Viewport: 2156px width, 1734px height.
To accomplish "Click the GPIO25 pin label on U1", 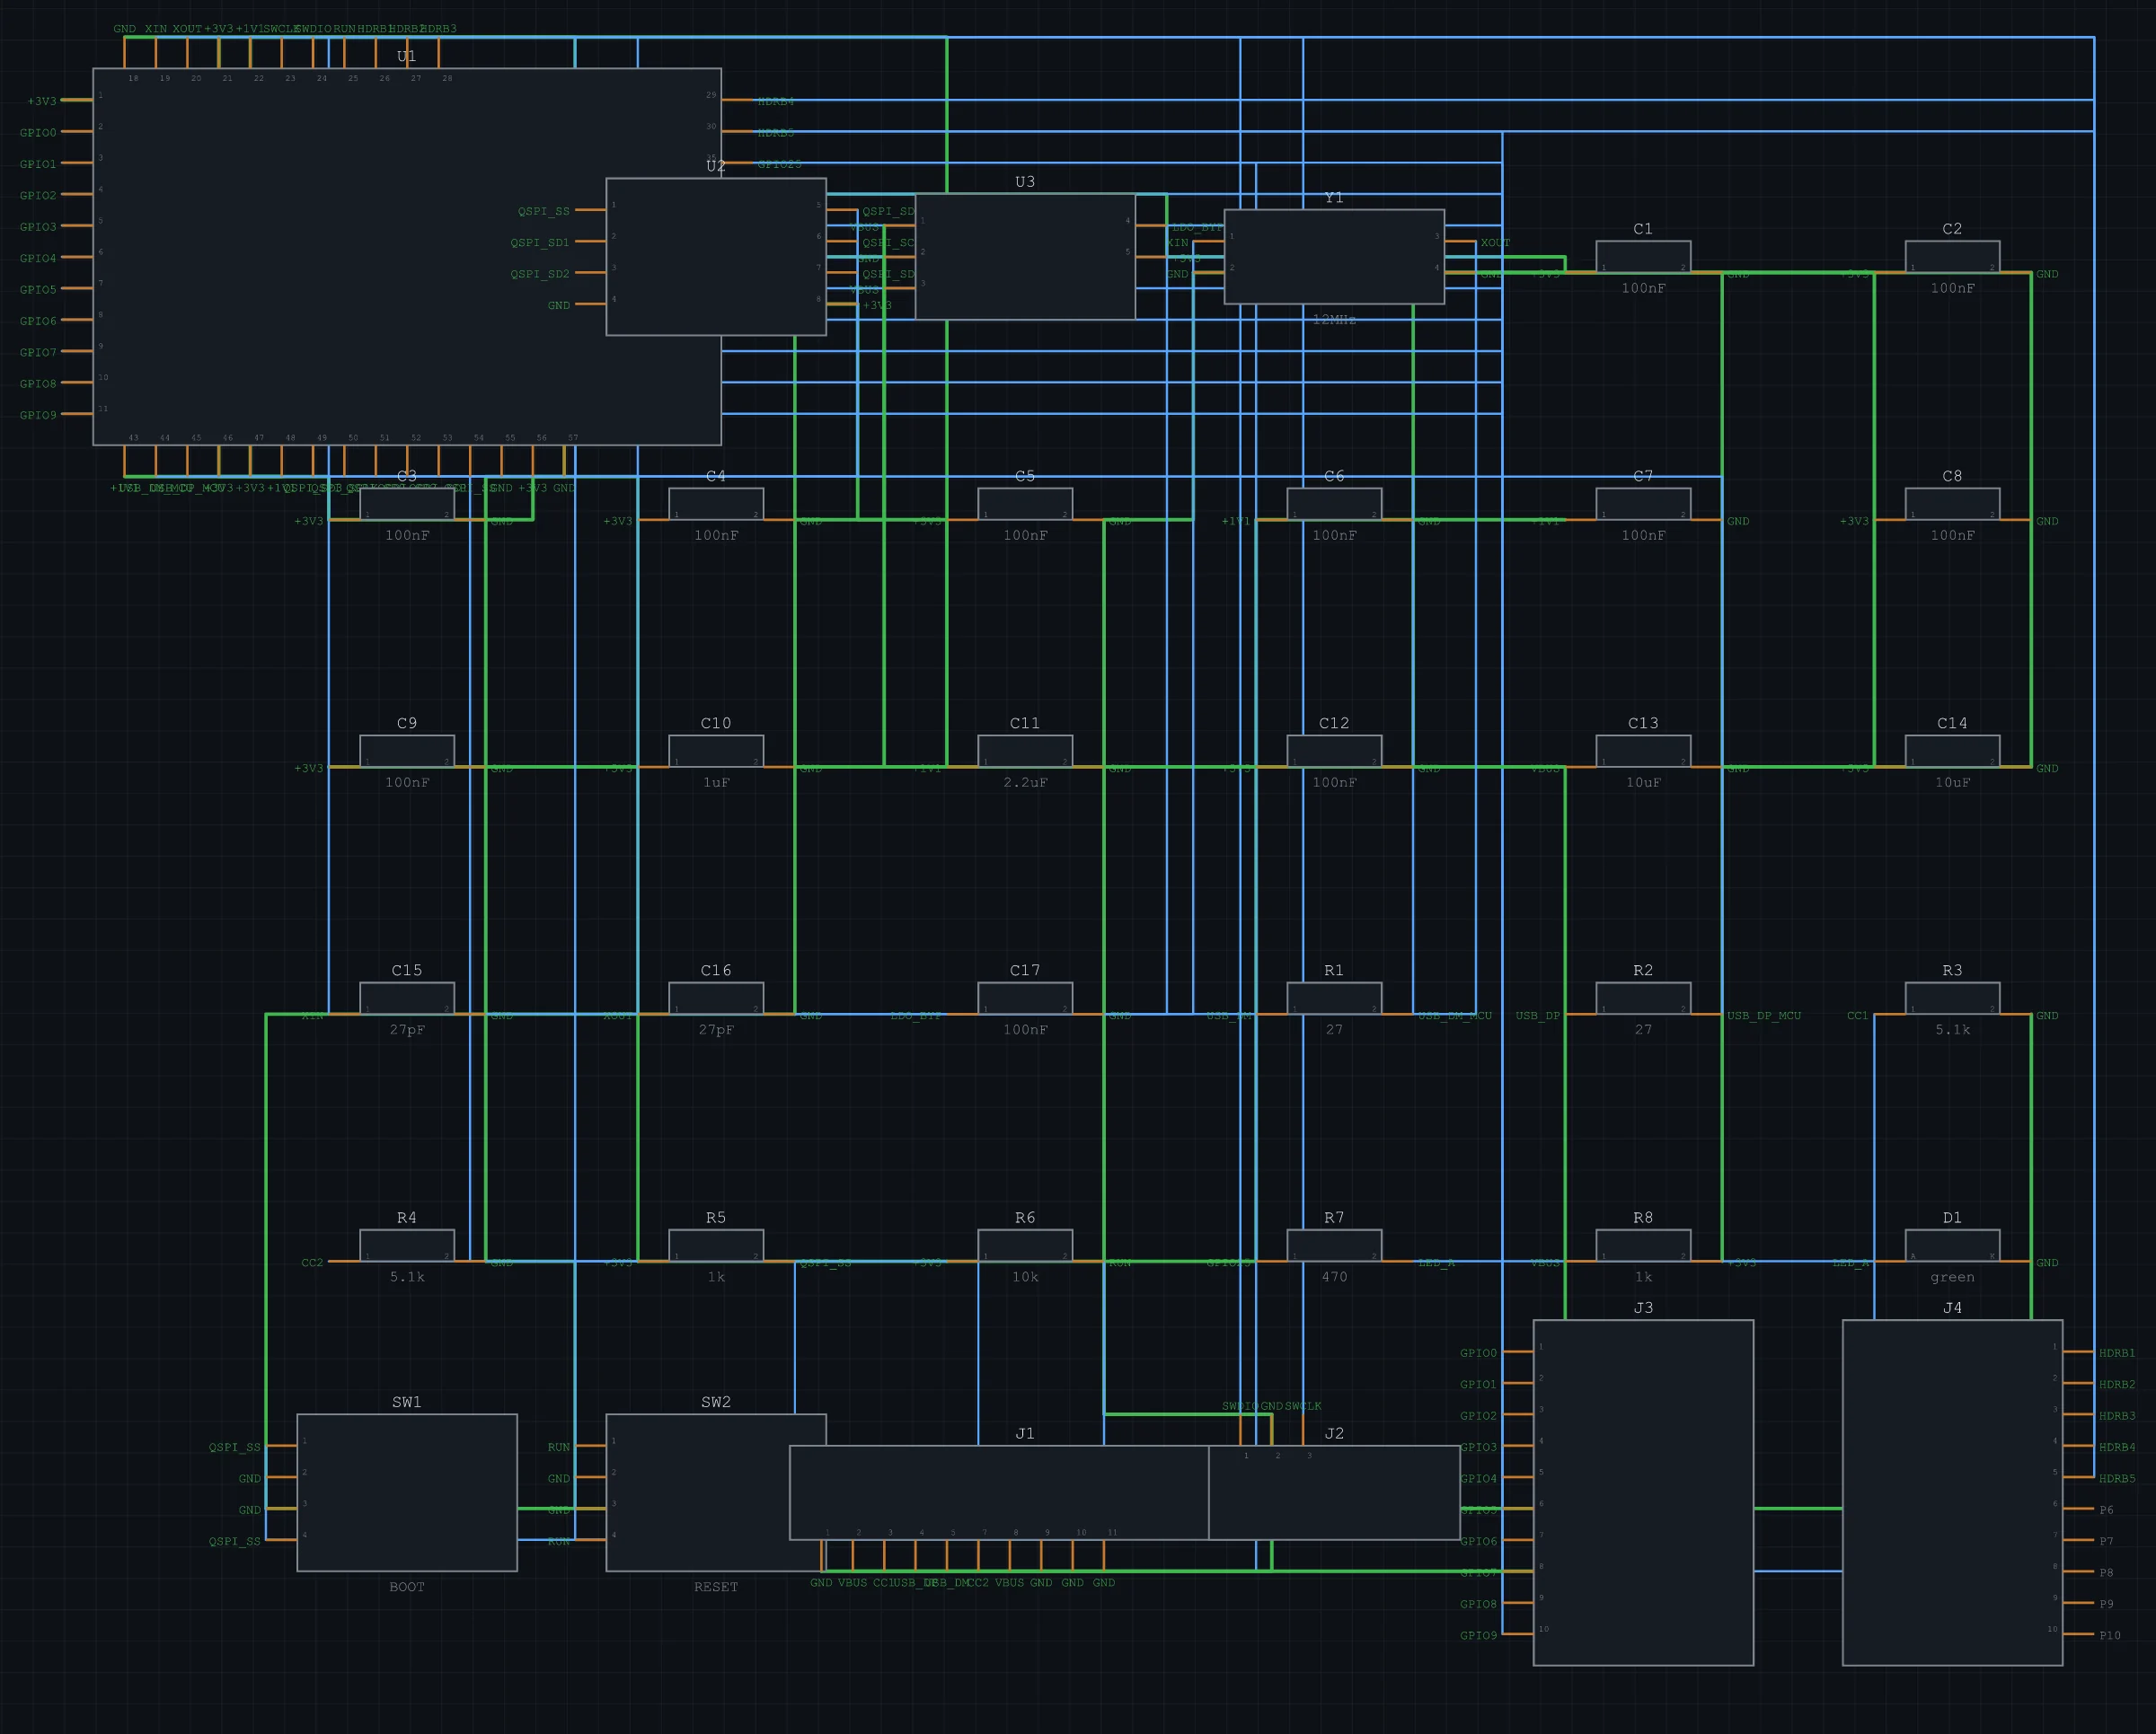I will pyautogui.click(x=779, y=164).
